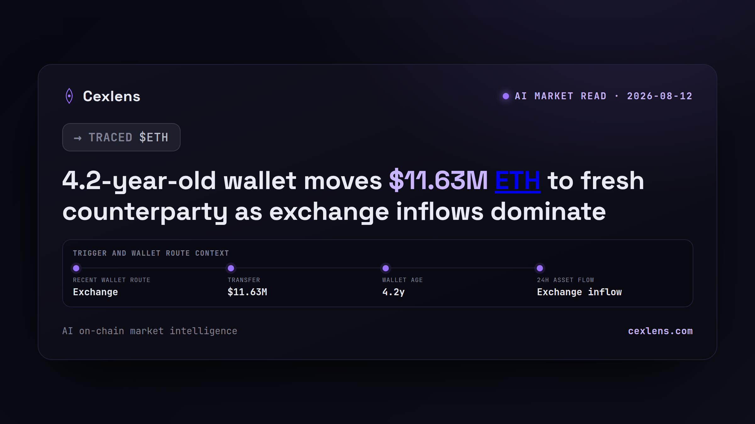Click the $11.63M highlighted amount in headline
This screenshot has width=755, height=424.
439,180
